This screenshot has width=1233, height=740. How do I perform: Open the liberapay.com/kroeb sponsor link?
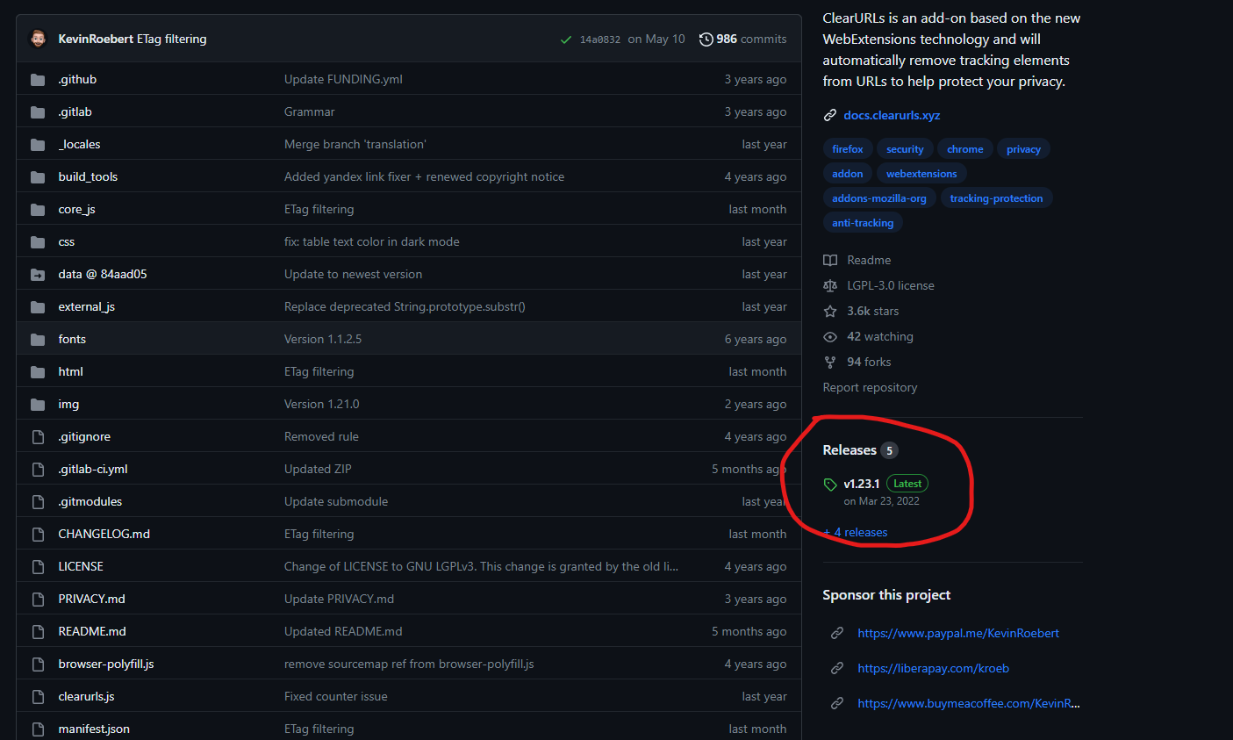click(x=933, y=669)
